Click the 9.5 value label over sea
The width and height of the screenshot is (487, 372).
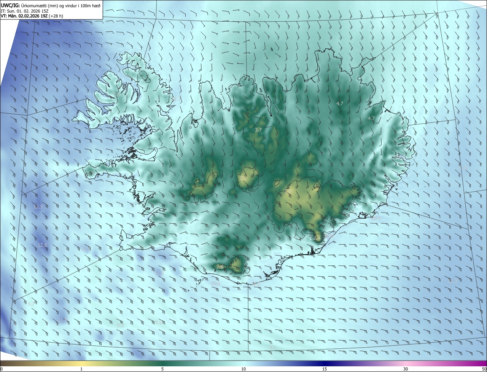click(158, 322)
